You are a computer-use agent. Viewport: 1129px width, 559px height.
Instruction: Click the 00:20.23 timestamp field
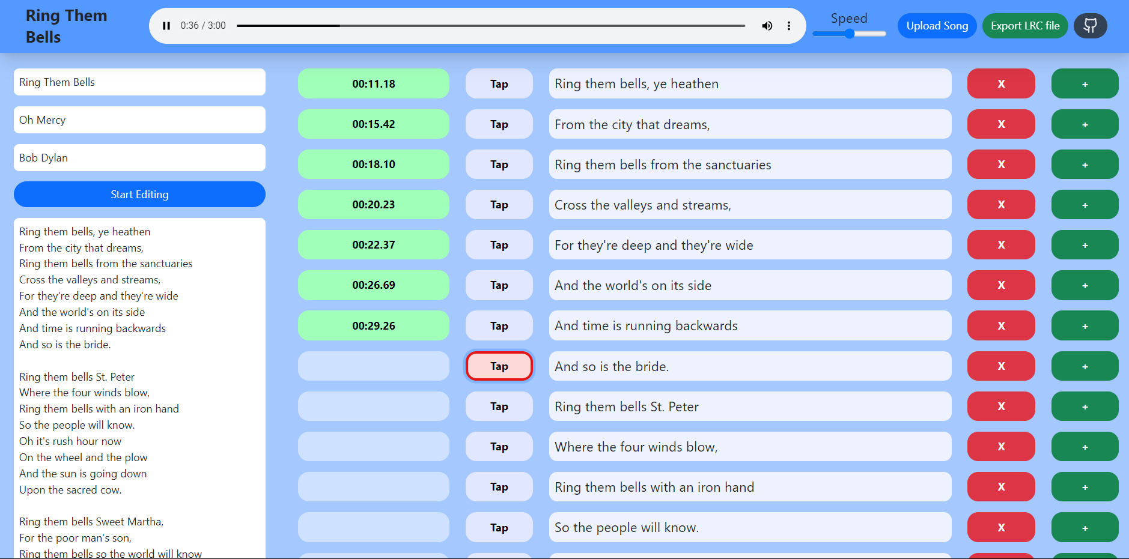coord(374,204)
